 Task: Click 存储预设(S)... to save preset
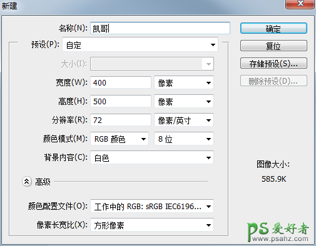(273, 63)
